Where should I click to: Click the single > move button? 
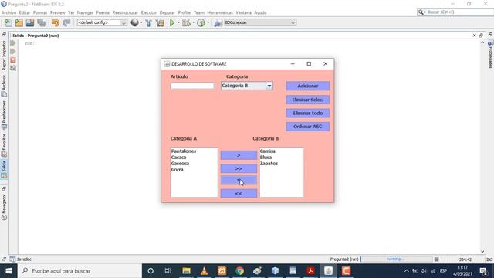[x=239, y=155]
